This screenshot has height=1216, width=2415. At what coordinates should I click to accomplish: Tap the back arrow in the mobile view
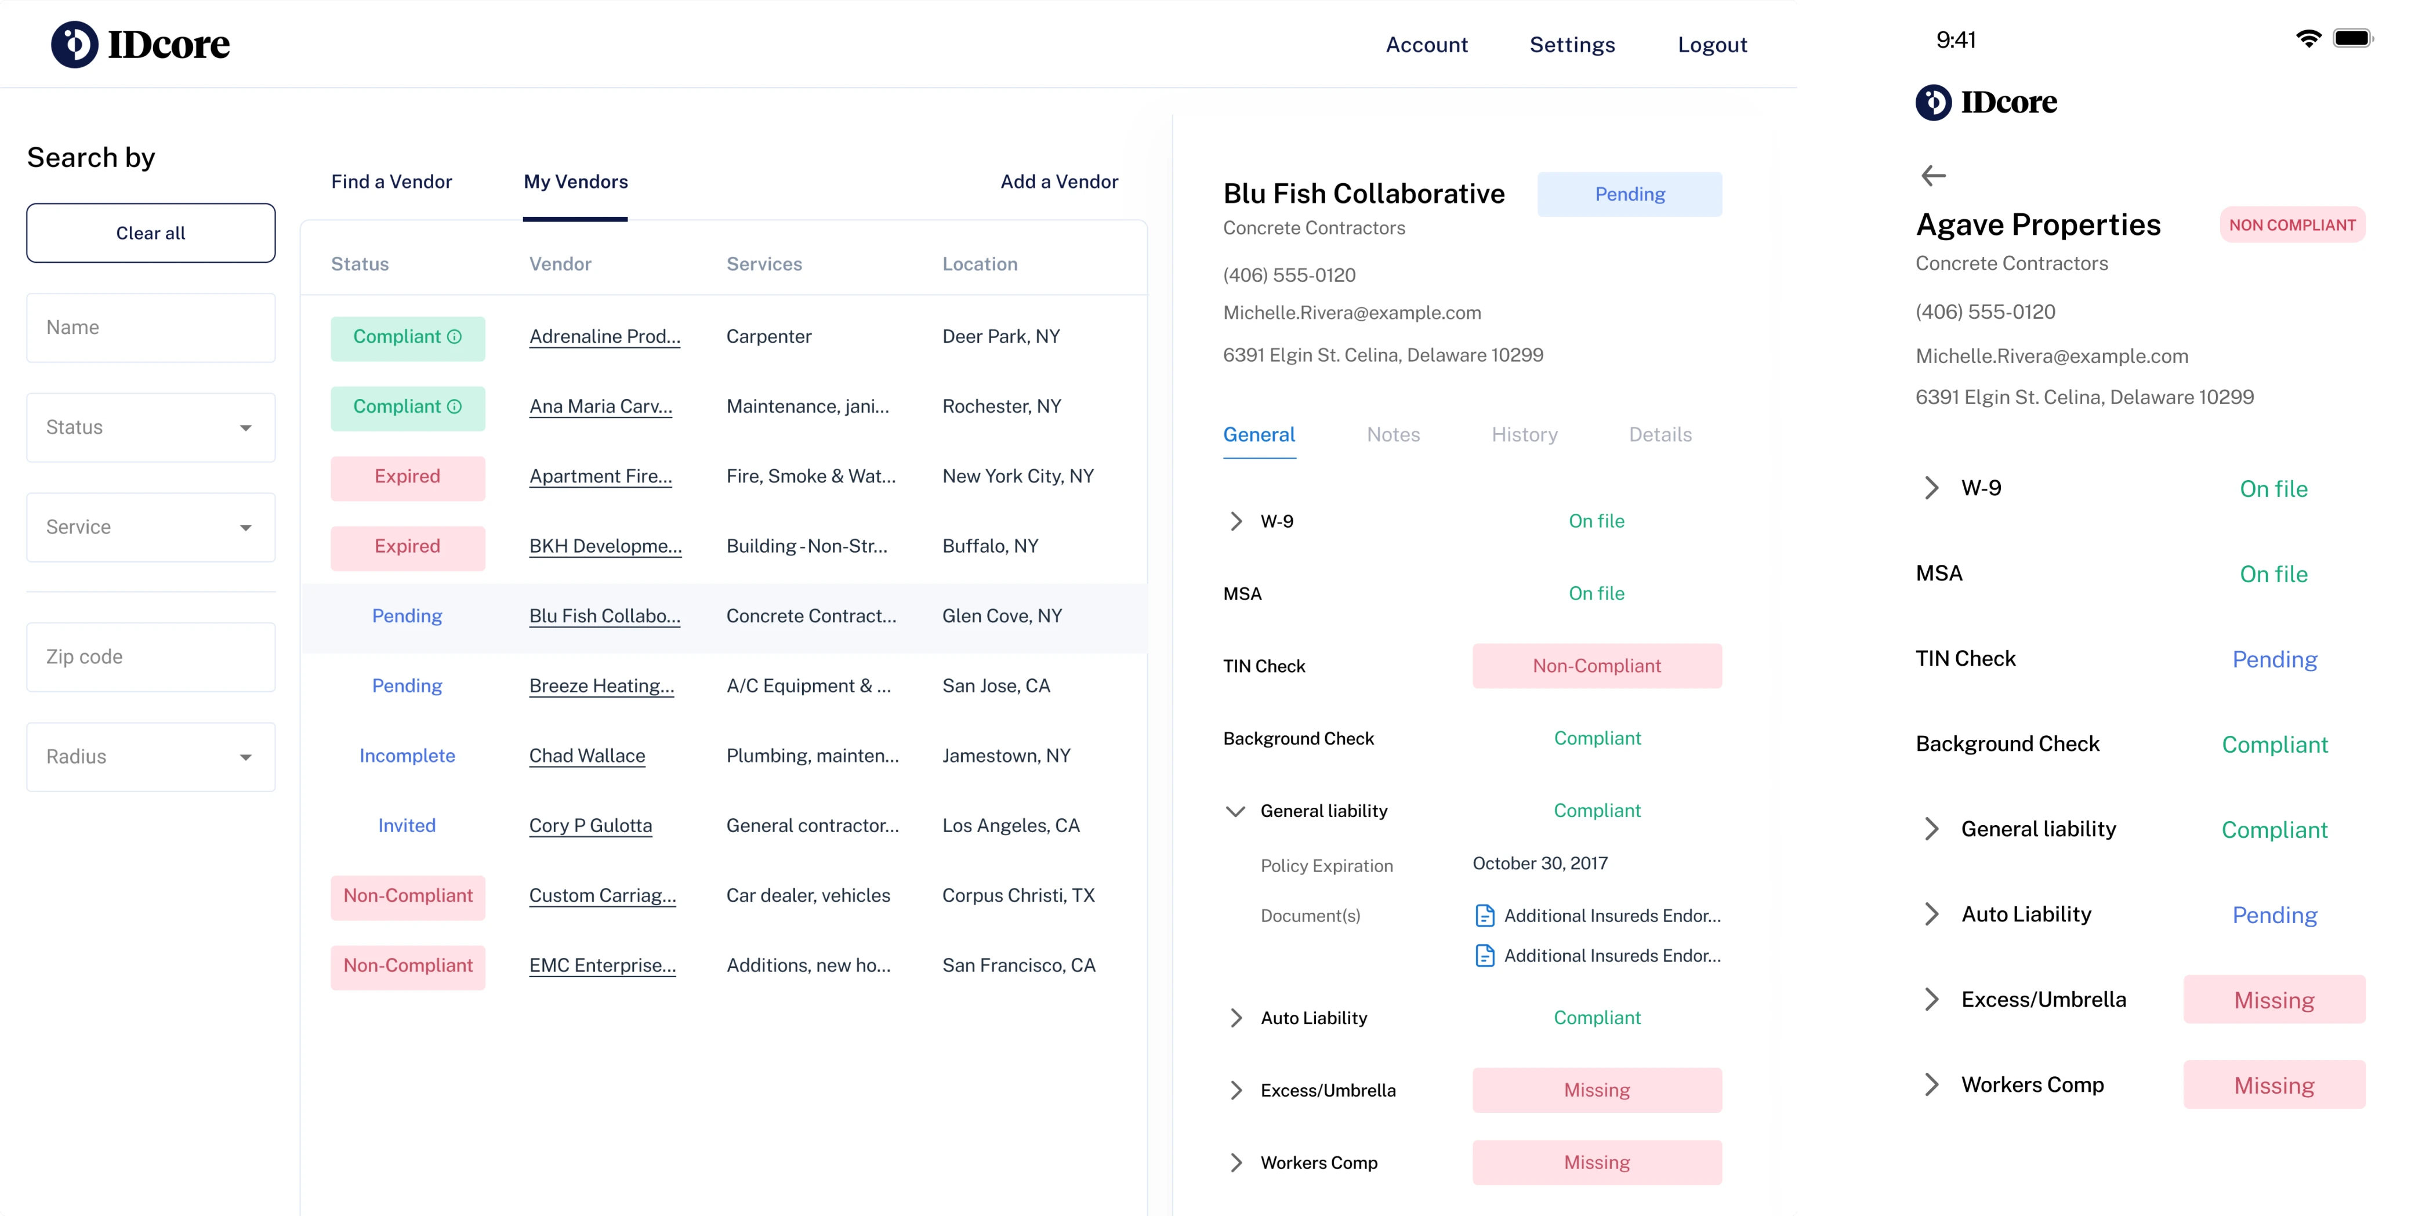1933,175
